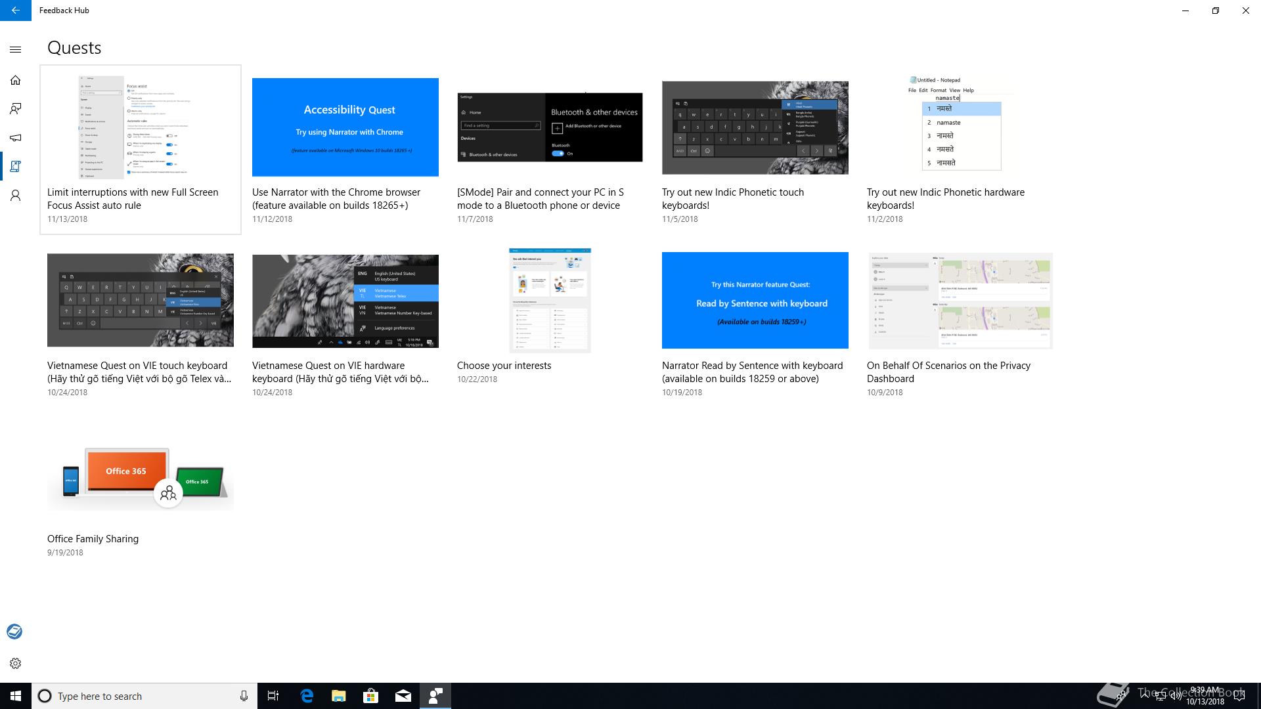Click the 9/19/2018 date text

tap(65, 553)
